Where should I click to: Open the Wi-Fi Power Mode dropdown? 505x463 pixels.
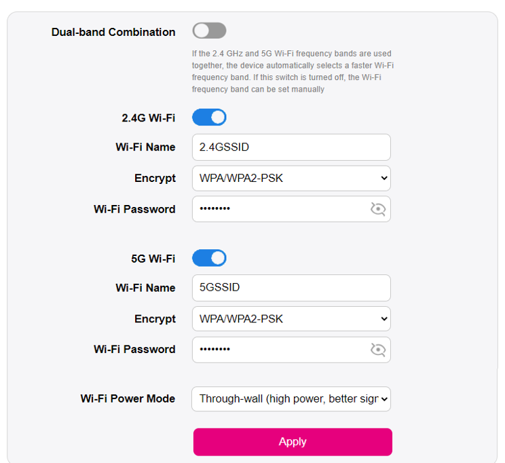[x=291, y=399]
